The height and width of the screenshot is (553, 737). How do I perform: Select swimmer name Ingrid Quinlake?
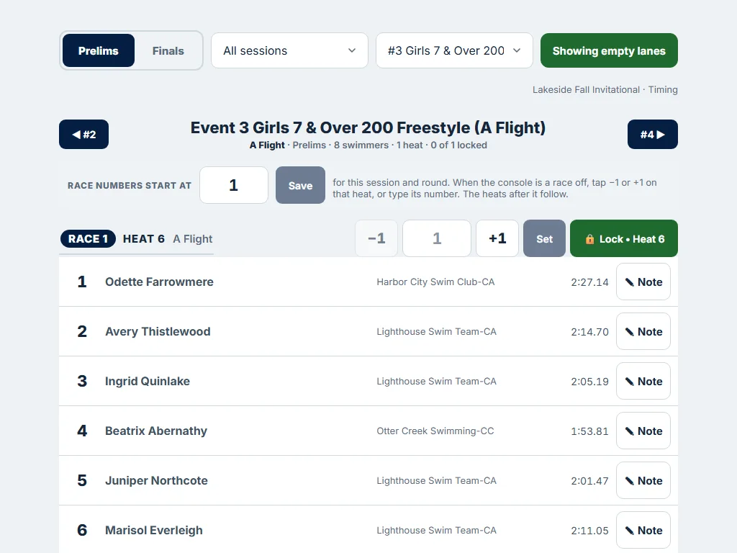pos(148,382)
